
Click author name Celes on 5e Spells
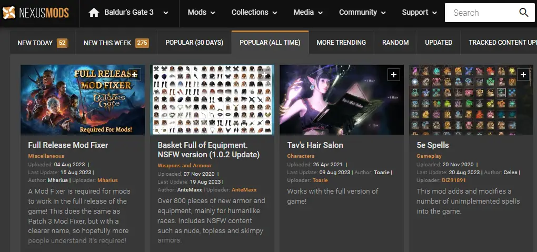pos(511,173)
